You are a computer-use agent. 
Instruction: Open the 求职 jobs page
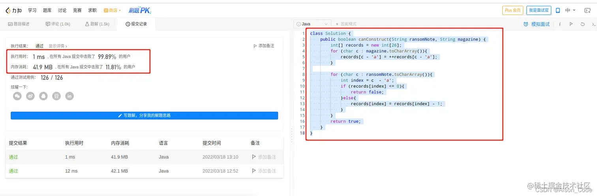[92, 10]
